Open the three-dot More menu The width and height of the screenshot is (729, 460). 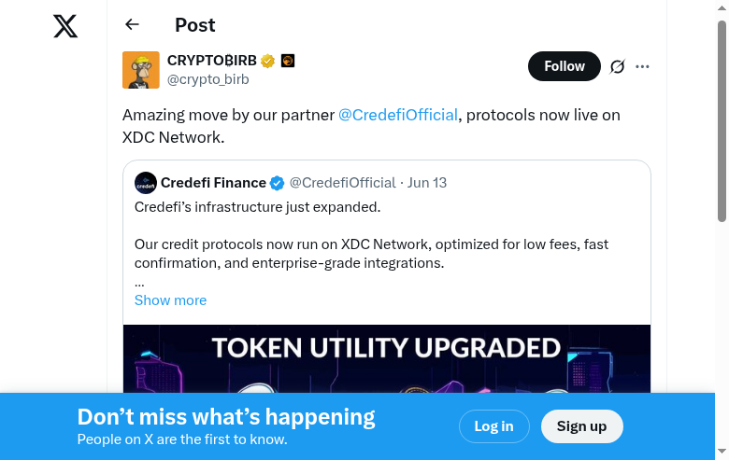642,66
